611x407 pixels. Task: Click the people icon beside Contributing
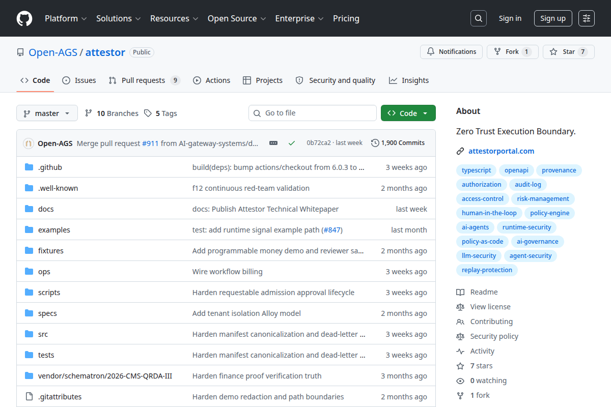tap(460, 322)
